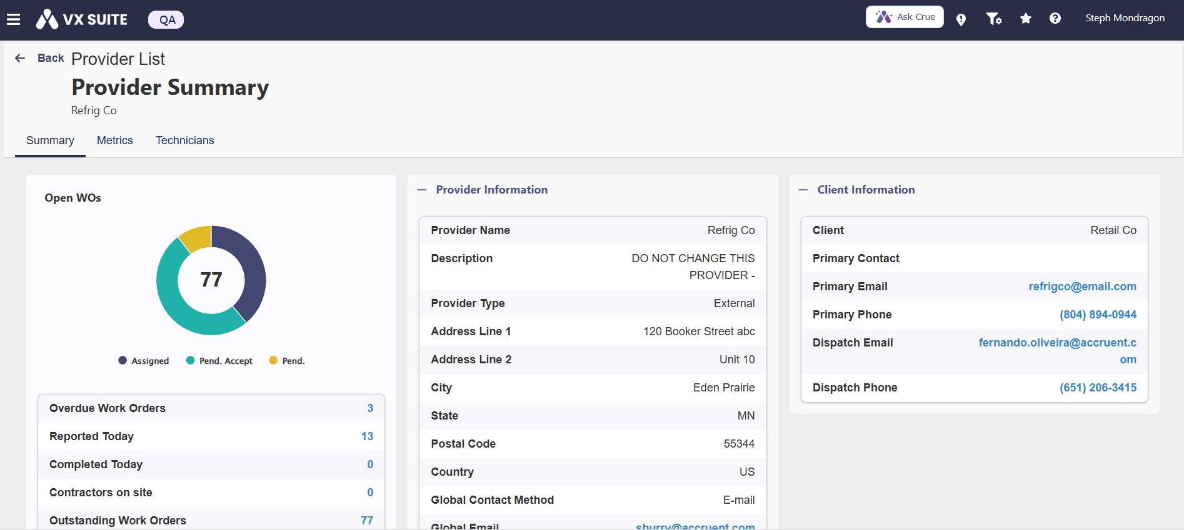Image resolution: width=1184 pixels, height=530 pixels.
Task: Click the Provider Type value External
Action: click(734, 303)
